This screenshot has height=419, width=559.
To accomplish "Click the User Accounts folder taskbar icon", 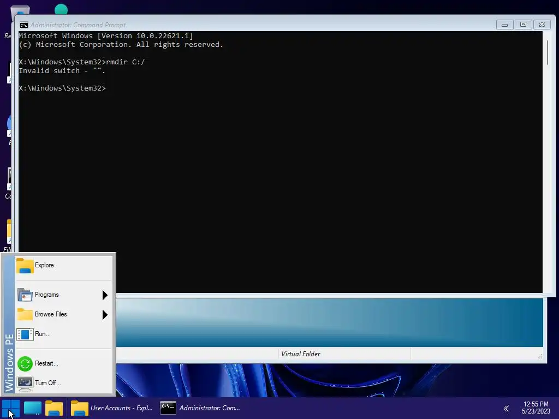I will pyautogui.click(x=79, y=408).
